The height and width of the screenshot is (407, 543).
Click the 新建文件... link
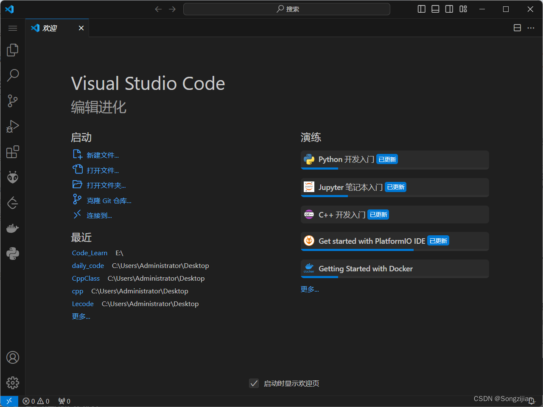click(103, 155)
